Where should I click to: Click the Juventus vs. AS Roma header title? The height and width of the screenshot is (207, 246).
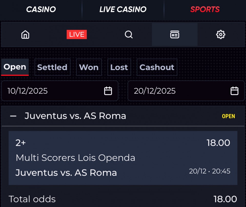[75, 116]
